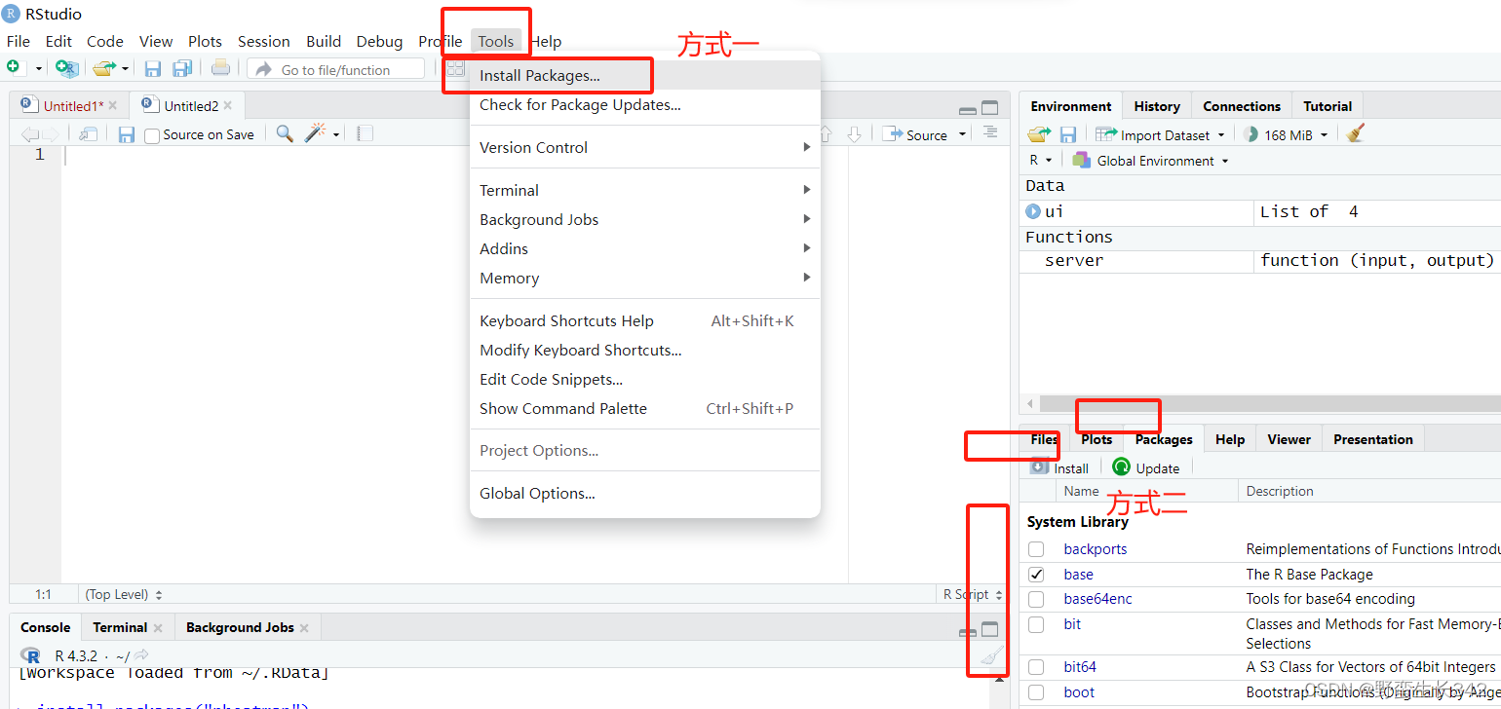The width and height of the screenshot is (1501, 709).
Task: Open the backports package link
Action: tap(1096, 549)
